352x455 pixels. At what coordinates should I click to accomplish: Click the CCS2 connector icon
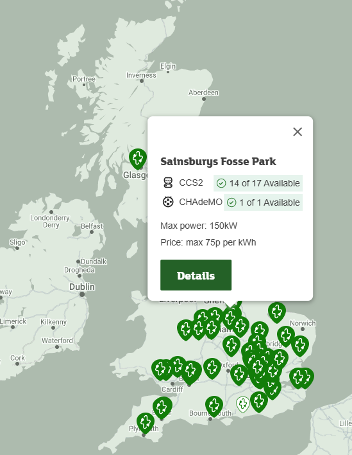[168, 183]
